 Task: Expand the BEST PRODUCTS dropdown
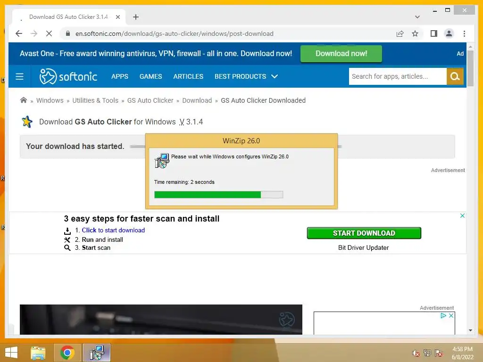tap(246, 76)
